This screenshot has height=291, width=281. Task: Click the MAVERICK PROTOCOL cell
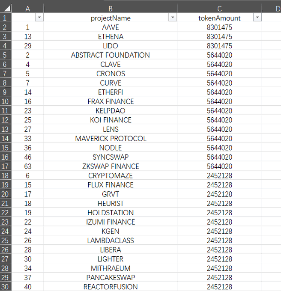pyautogui.click(x=111, y=139)
